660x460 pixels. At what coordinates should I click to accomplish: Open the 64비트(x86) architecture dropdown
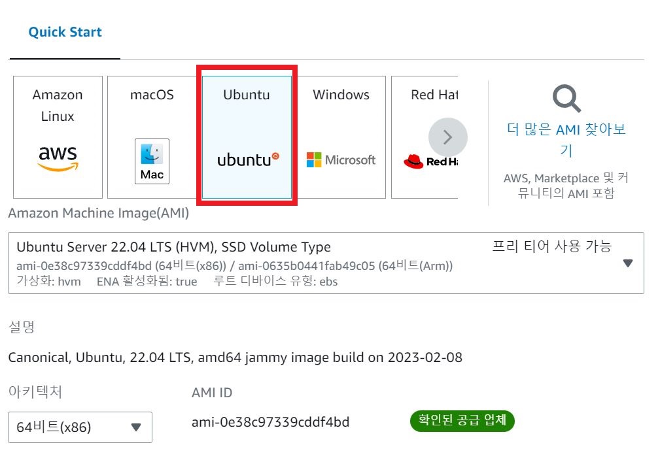(80, 427)
